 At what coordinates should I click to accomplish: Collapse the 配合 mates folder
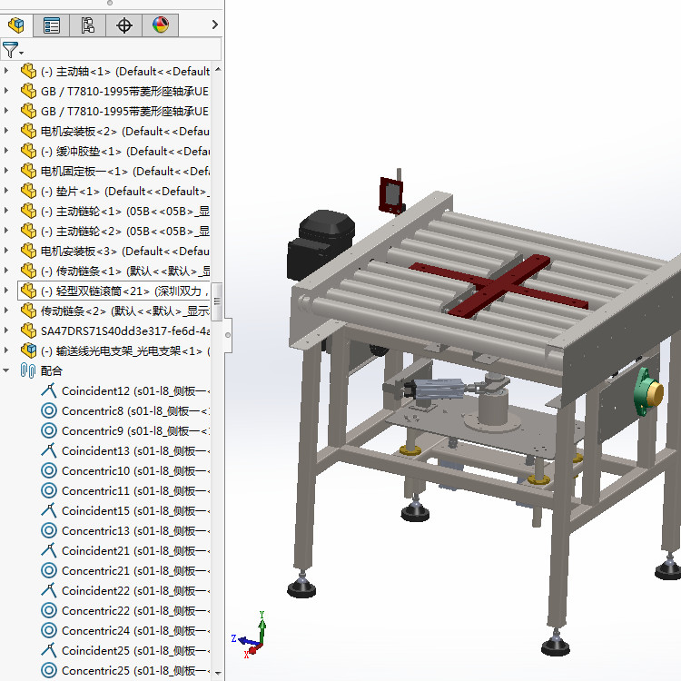[6, 370]
